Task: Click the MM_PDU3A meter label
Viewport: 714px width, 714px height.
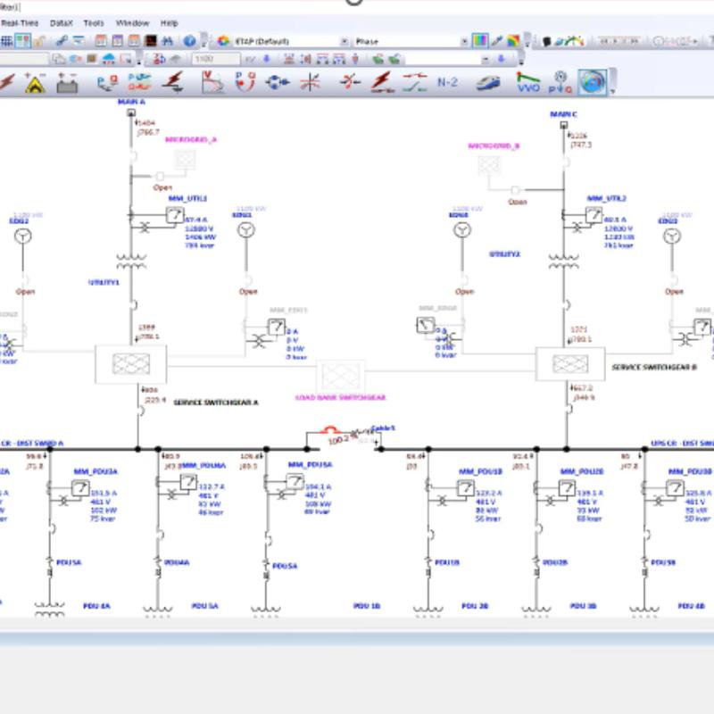Action: 95,472
